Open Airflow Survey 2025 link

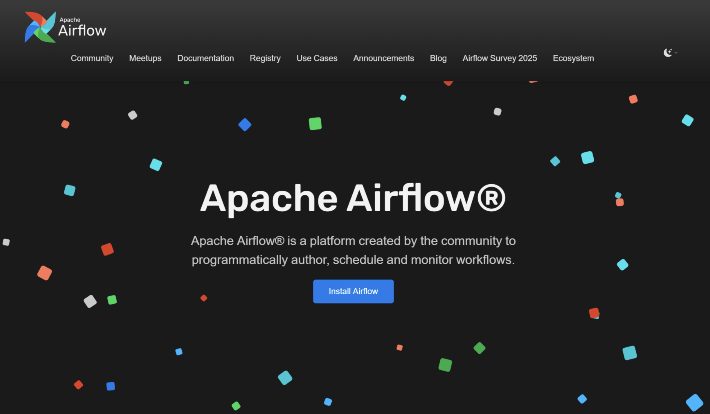tap(500, 58)
